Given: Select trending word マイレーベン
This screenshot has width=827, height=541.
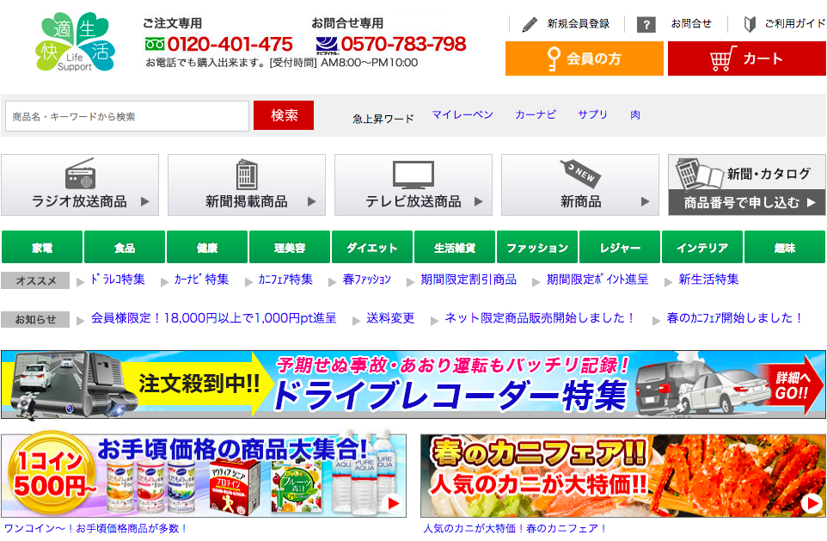Looking at the screenshot, I should 463,114.
